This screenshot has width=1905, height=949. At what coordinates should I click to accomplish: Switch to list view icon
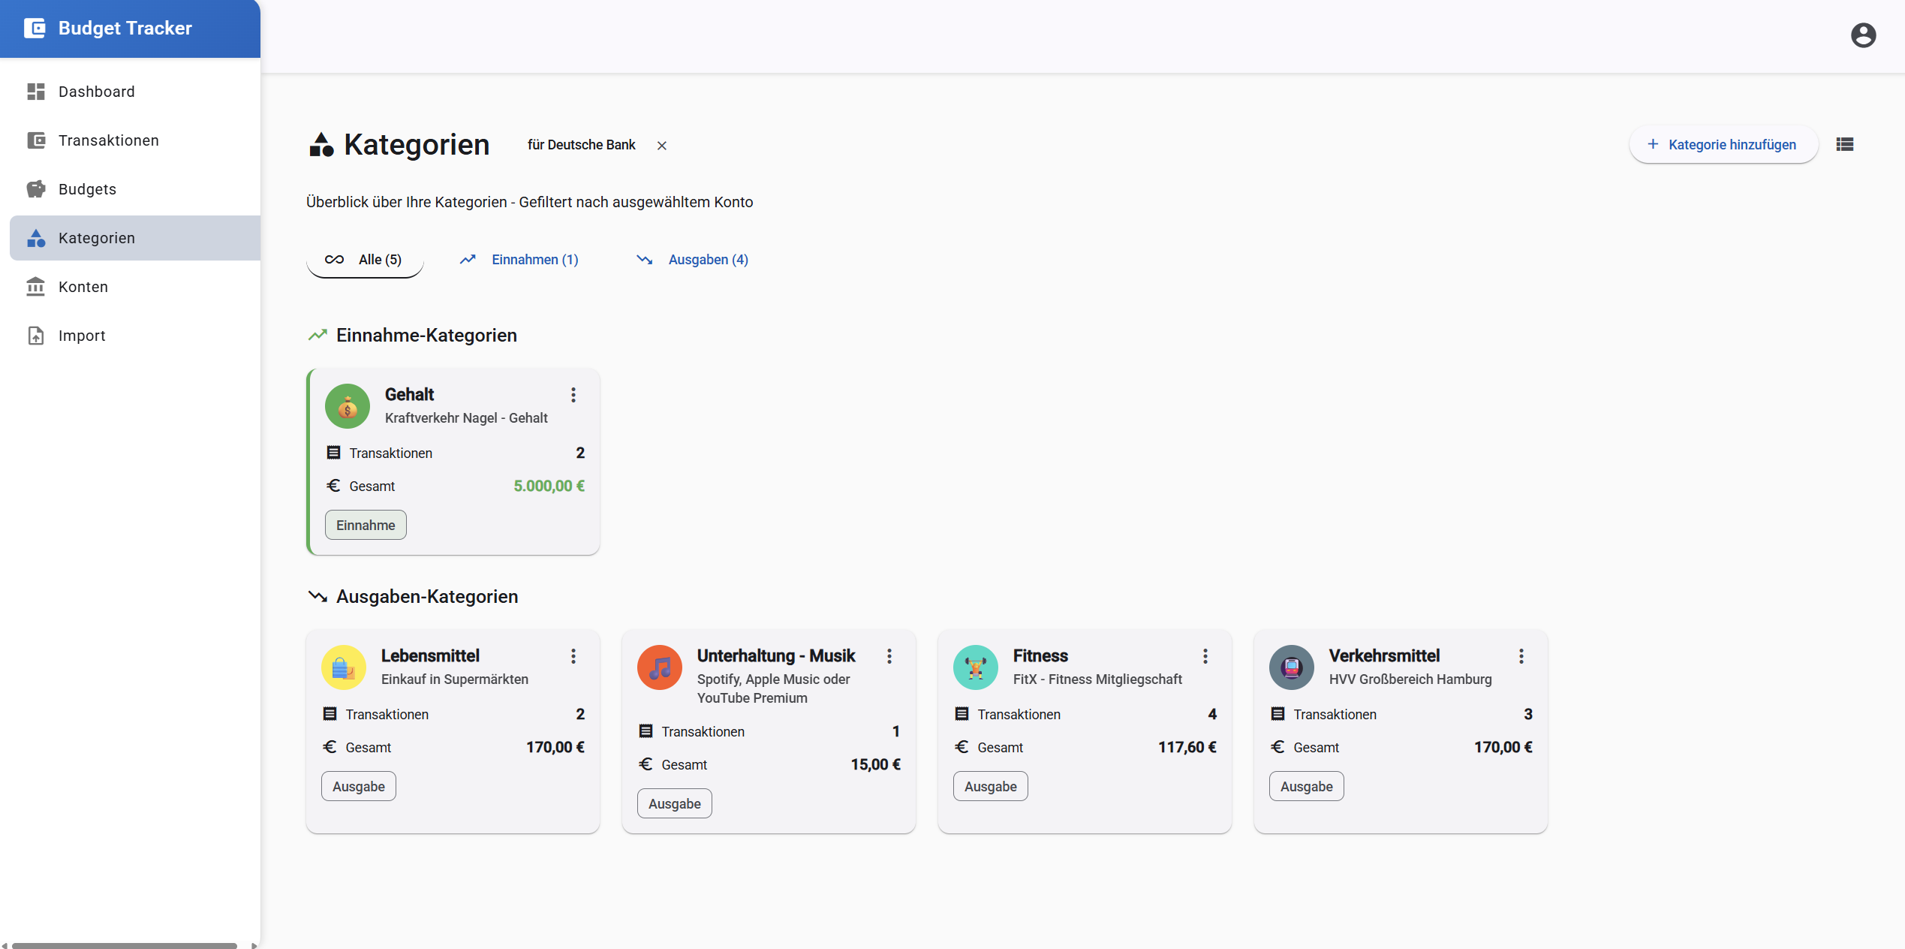[1845, 144]
